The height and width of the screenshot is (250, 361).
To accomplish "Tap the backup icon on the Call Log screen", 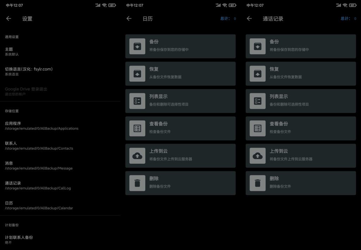I will click(x=258, y=46).
